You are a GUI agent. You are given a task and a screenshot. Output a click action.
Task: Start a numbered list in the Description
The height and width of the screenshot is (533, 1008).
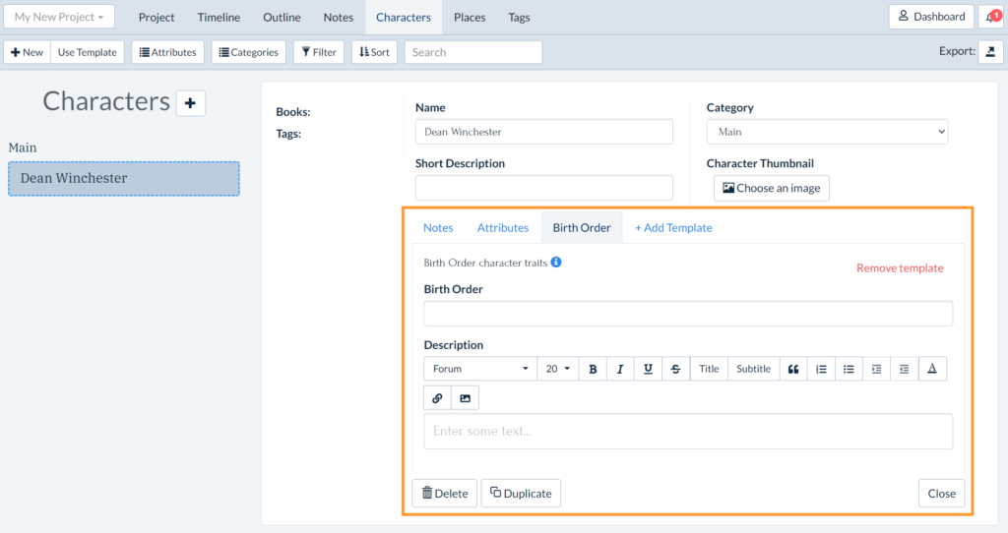click(x=821, y=369)
